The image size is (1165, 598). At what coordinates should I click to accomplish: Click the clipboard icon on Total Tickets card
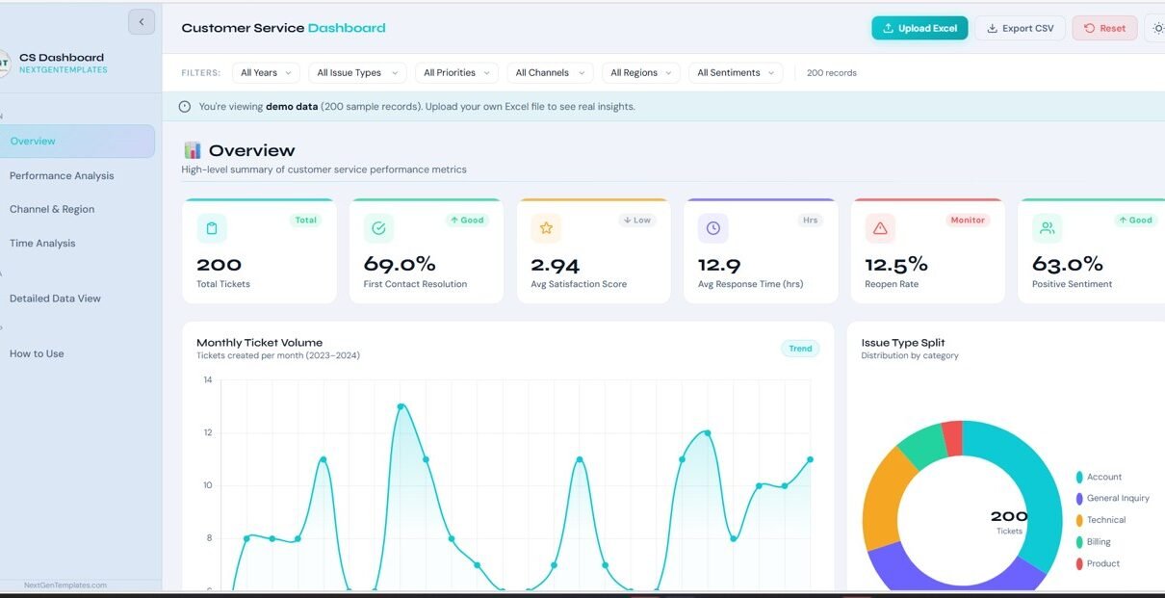tap(212, 228)
